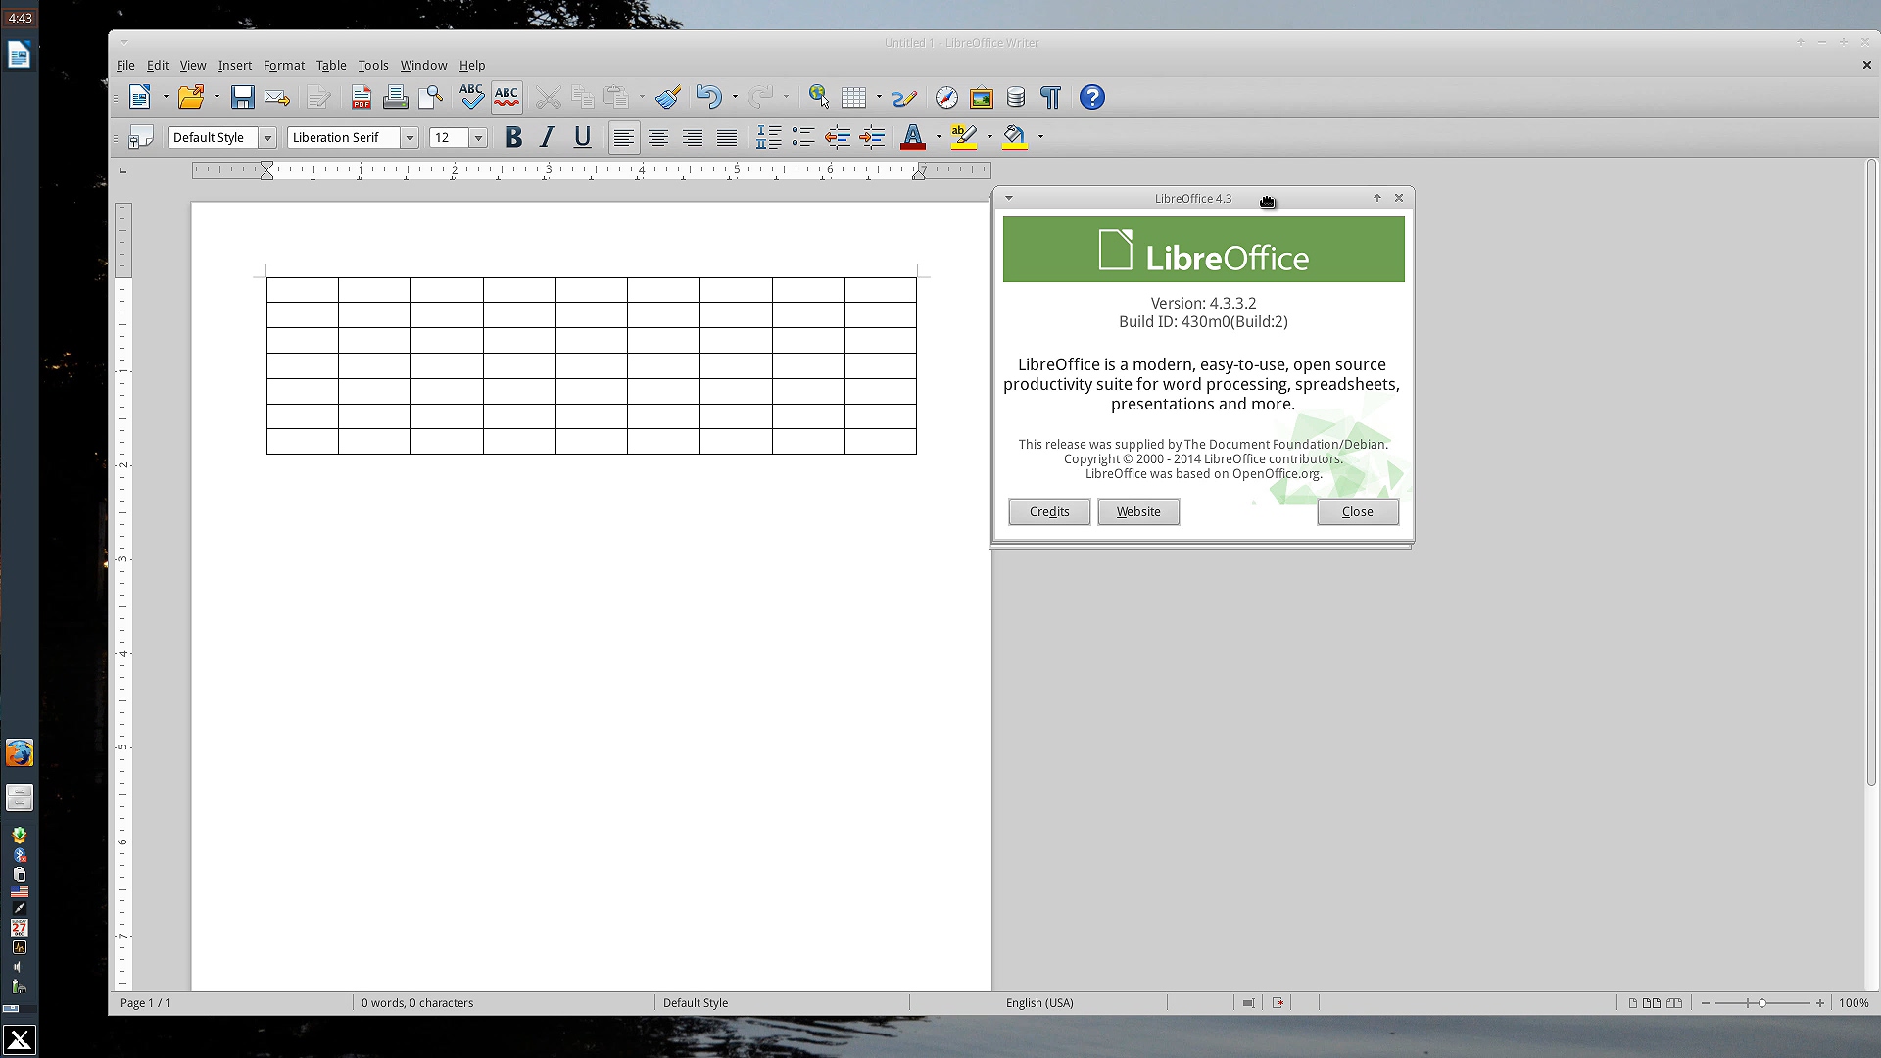The width and height of the screenshot is (1881, 1058).
Task: Toggle Underline formatting
Action: (x=582, y=137)
